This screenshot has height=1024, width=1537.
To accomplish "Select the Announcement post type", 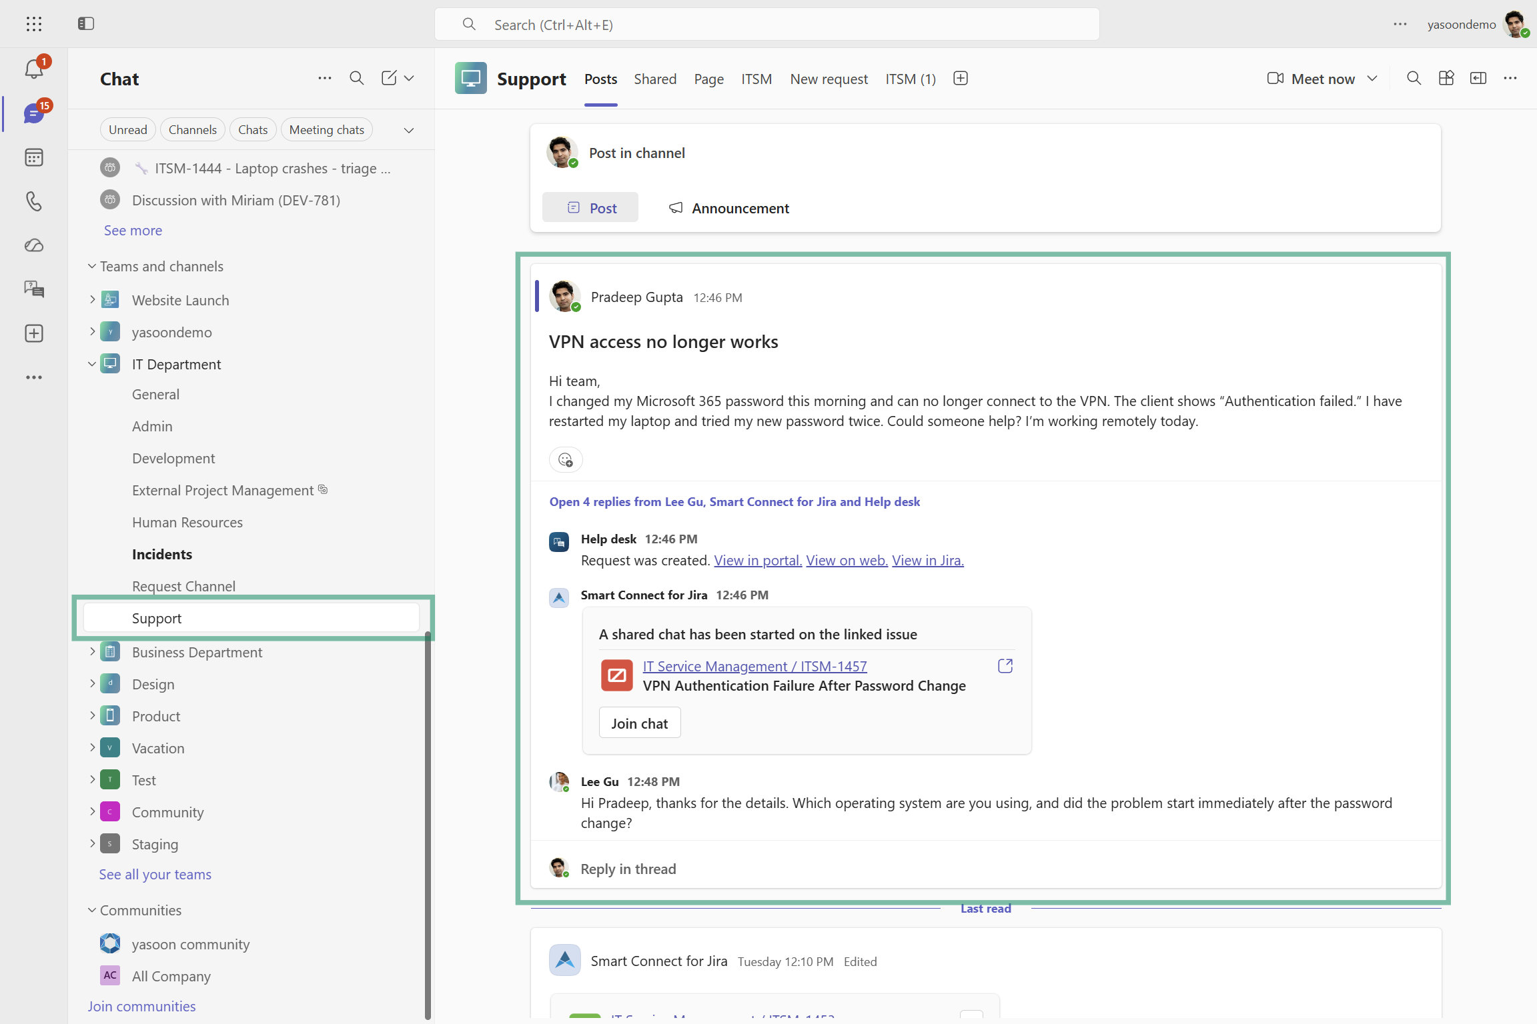I will (x=728, y=208).
